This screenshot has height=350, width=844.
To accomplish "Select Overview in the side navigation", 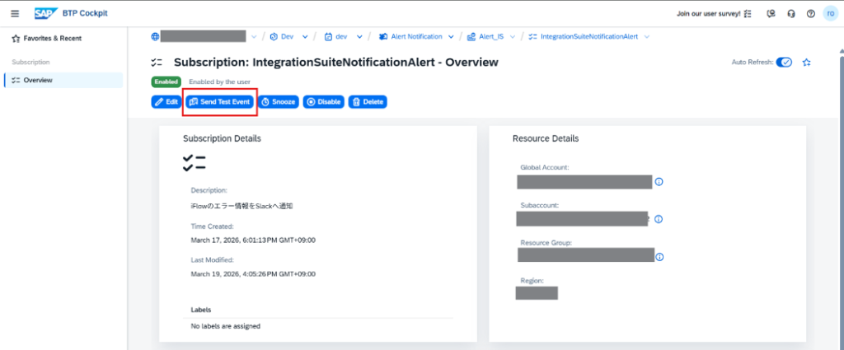I will click(x=63, y=80).
